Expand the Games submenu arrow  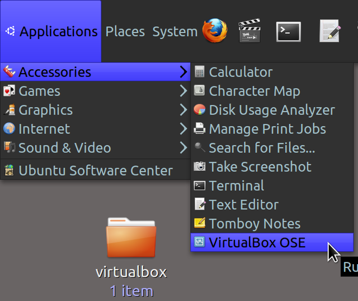(183, 90)
